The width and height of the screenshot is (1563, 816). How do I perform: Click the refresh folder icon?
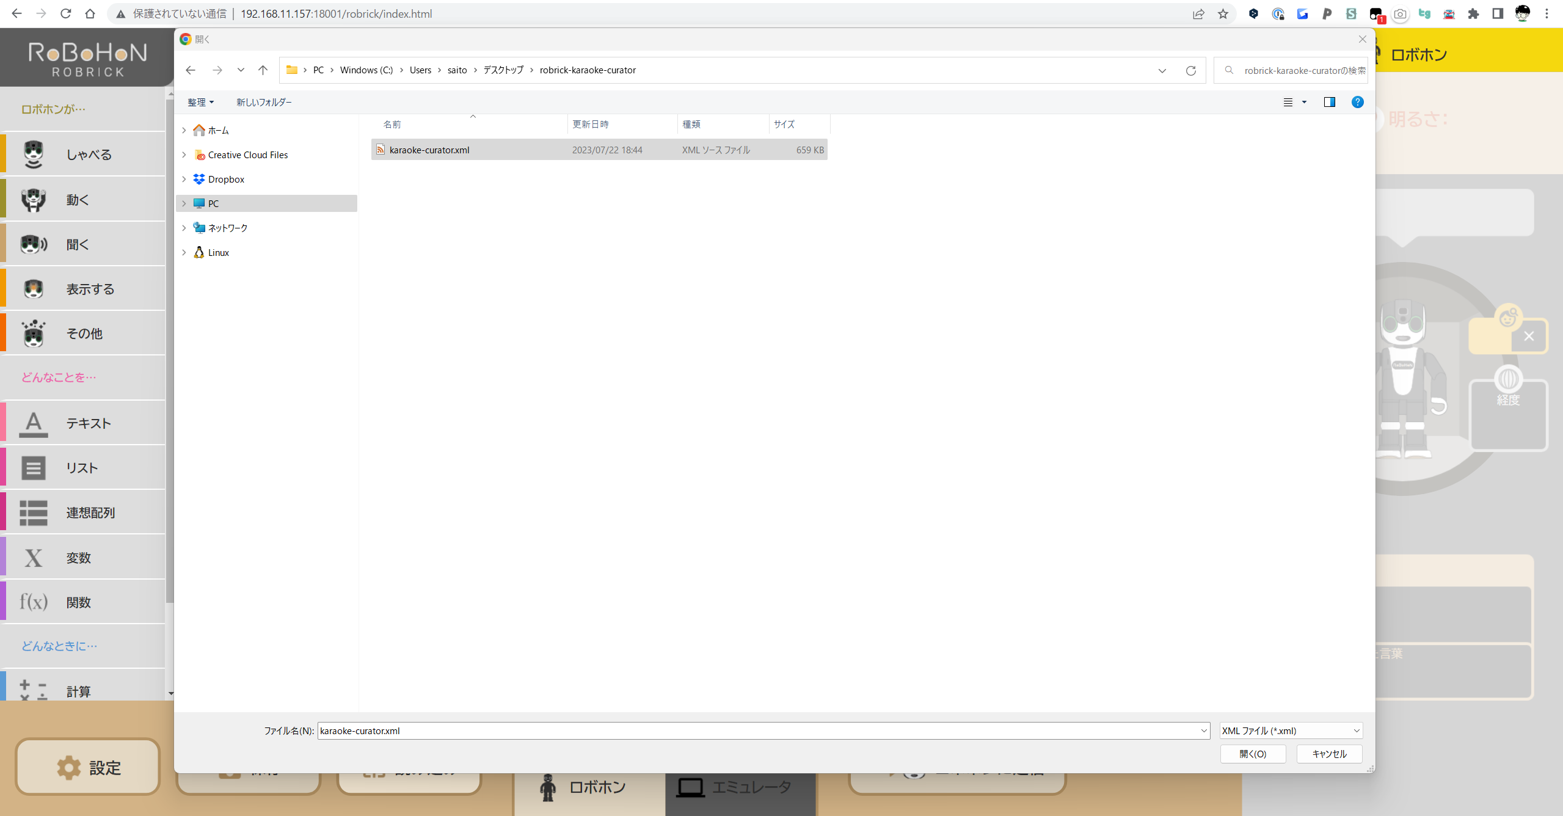pyautogui.click(x=1190, y=70)
